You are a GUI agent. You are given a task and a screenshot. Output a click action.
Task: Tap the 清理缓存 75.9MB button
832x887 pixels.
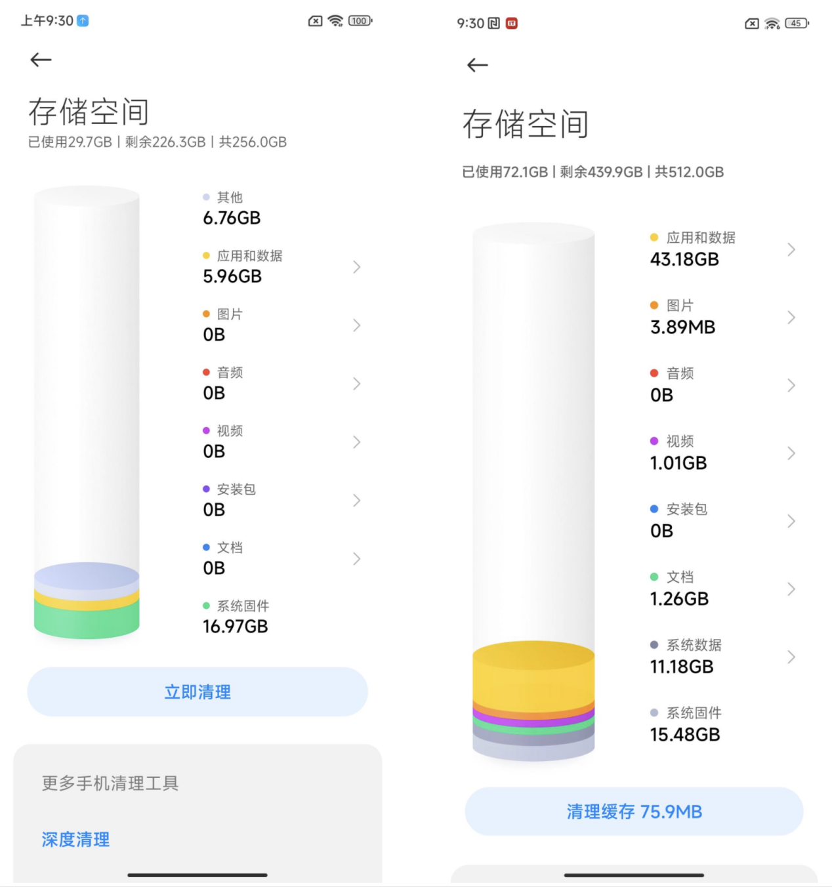(634, 812)
